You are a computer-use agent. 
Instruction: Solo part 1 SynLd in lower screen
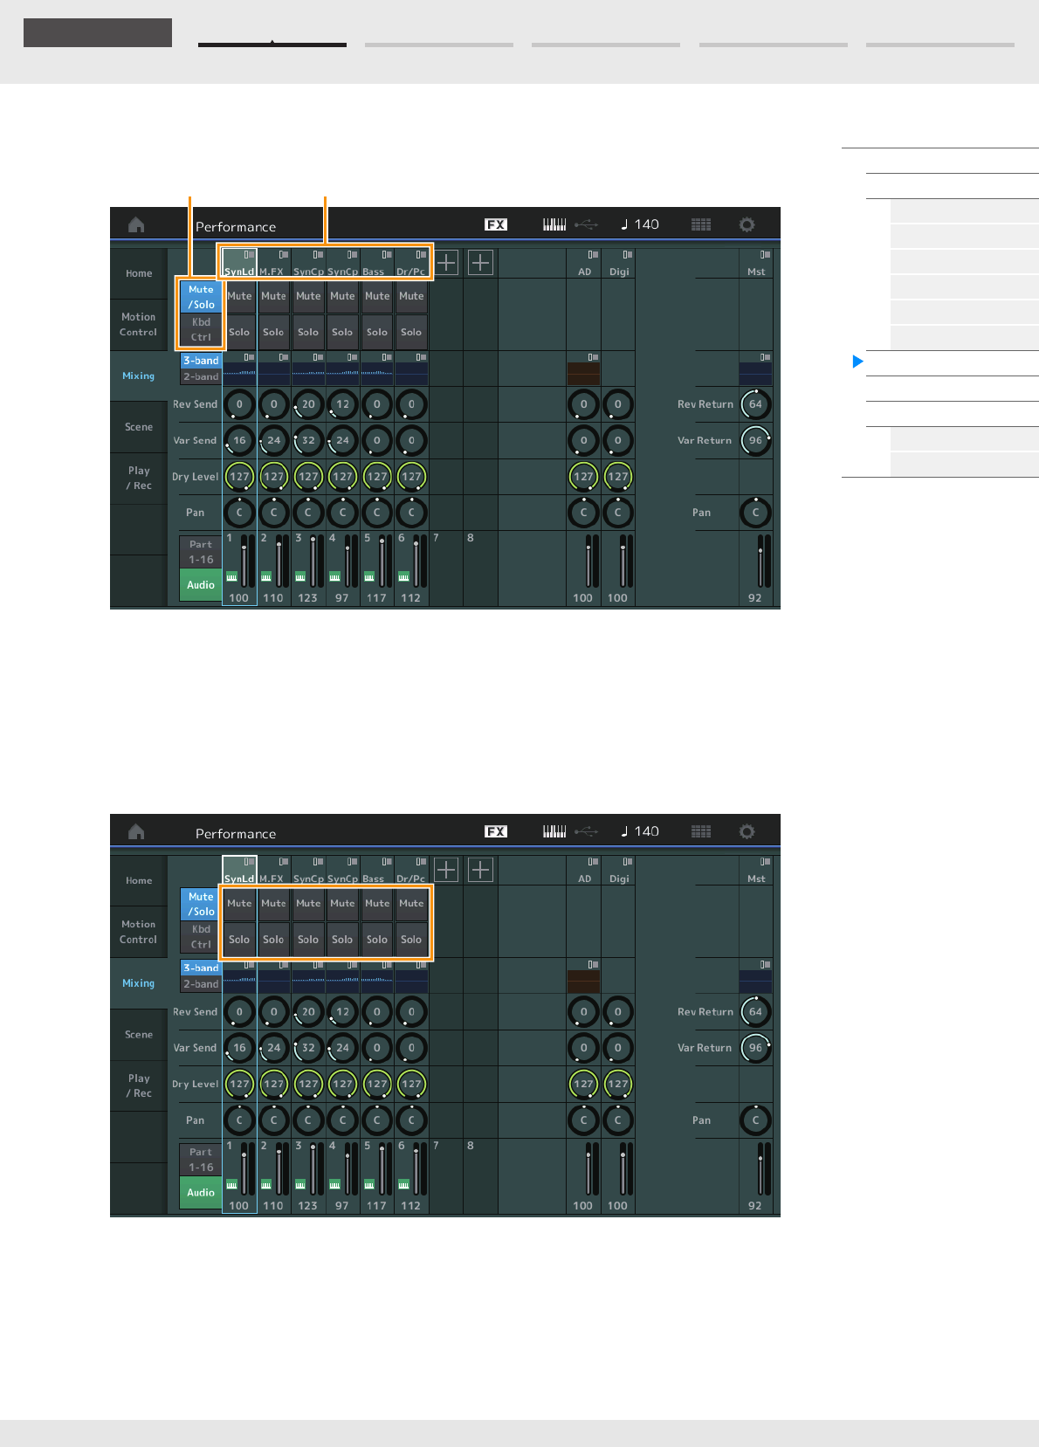(x=239, y=940)
